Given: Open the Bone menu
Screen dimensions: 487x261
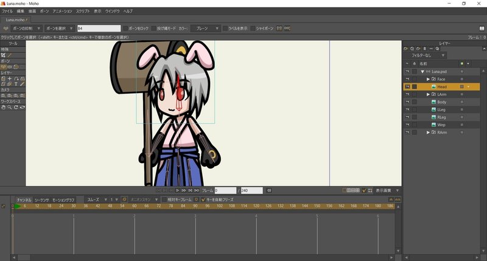Looking at the screenshot, I should click(x=44, y=11).
